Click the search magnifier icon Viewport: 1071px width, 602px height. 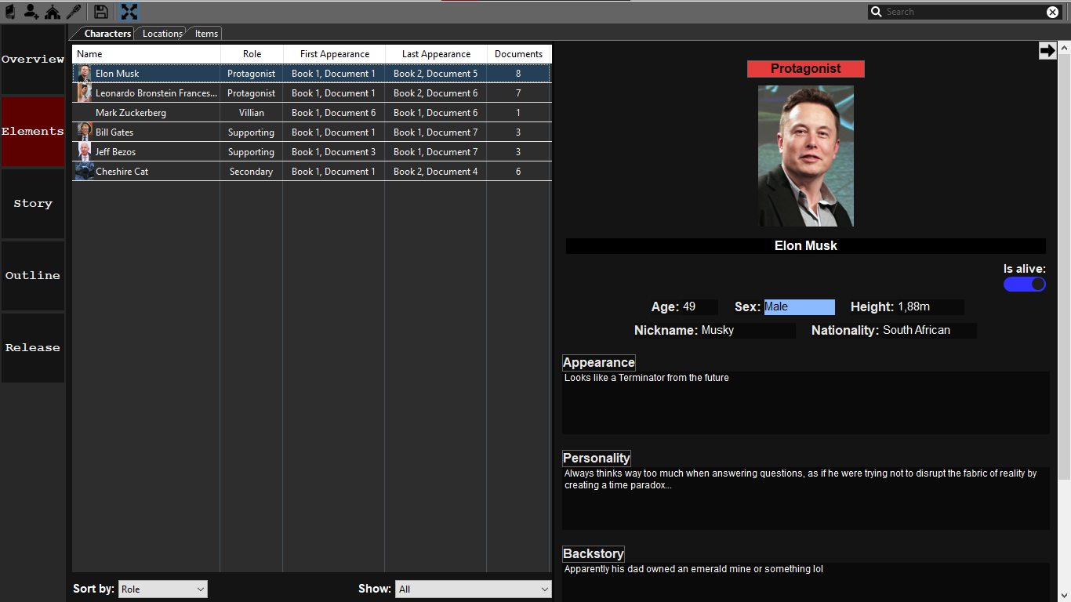(877, 12)
